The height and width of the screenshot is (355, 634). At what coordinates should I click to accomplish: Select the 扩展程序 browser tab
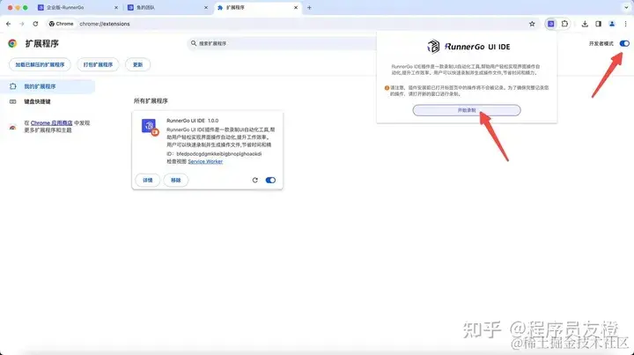257,7
